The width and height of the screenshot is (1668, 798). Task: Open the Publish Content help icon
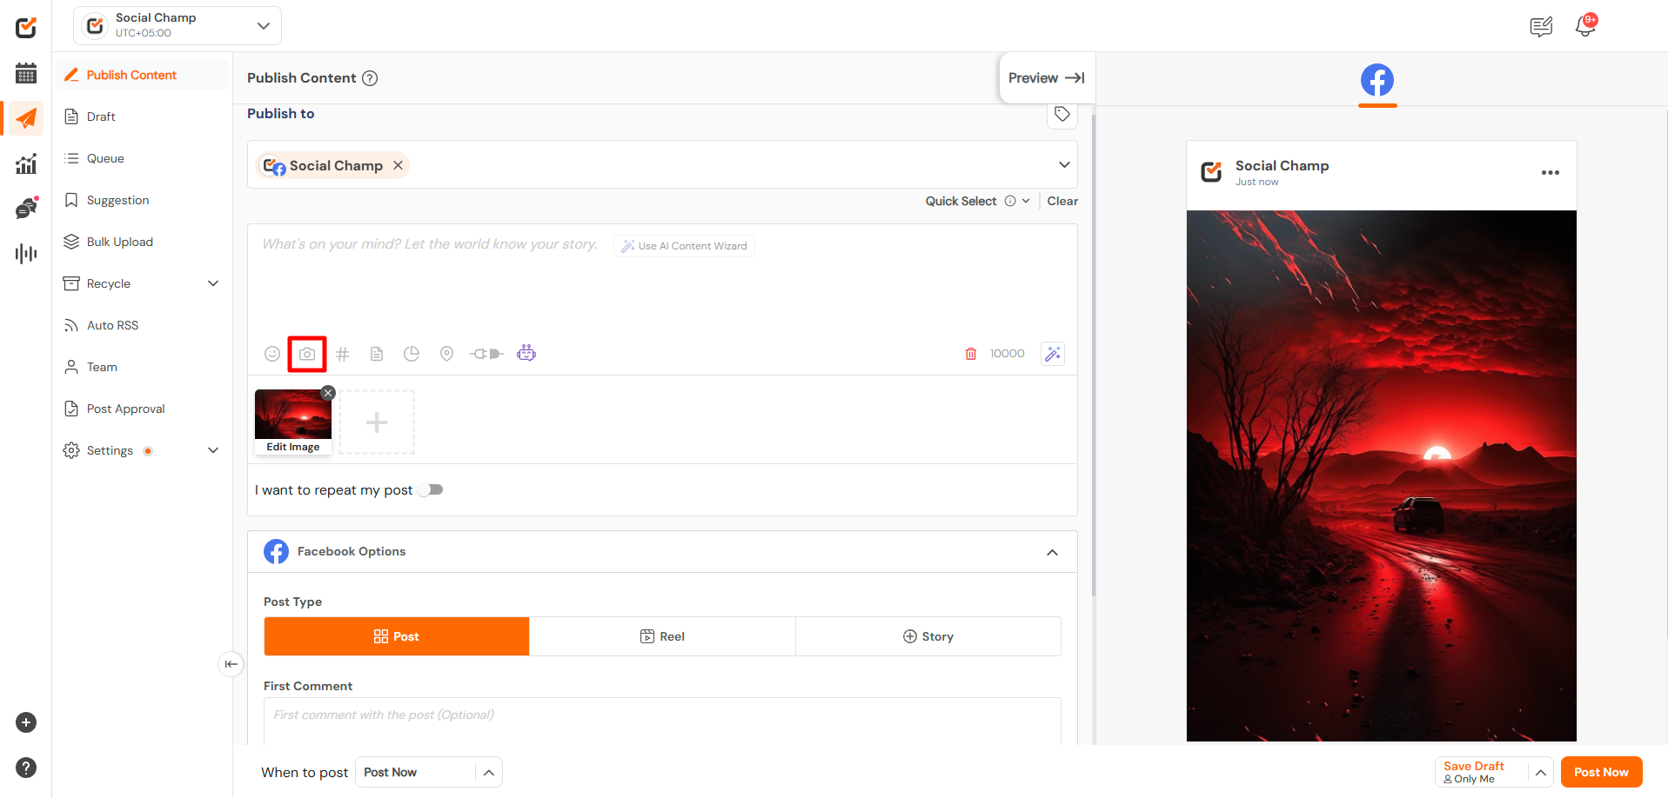(370, 78)
